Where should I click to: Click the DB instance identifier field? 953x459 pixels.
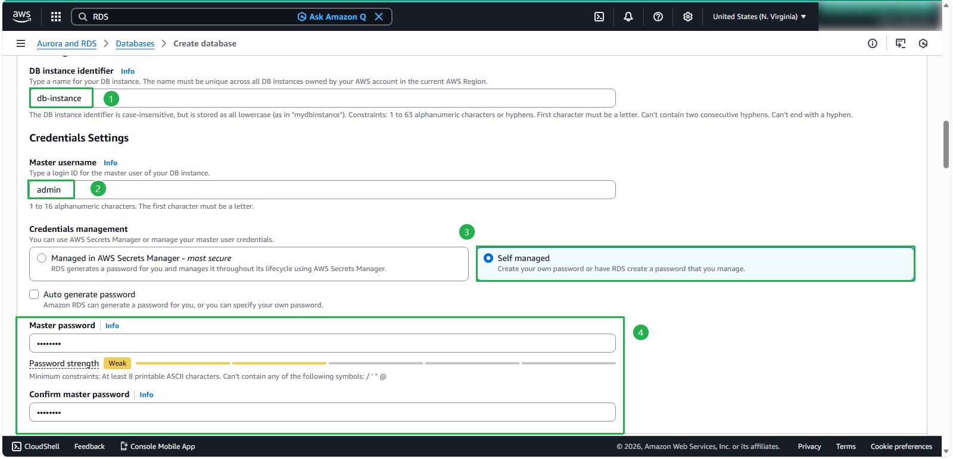point(322,98)
